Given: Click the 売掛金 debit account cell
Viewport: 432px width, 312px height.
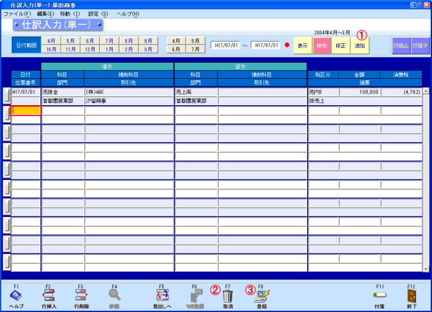Looking at the screenshot, I should click(63, 92).
